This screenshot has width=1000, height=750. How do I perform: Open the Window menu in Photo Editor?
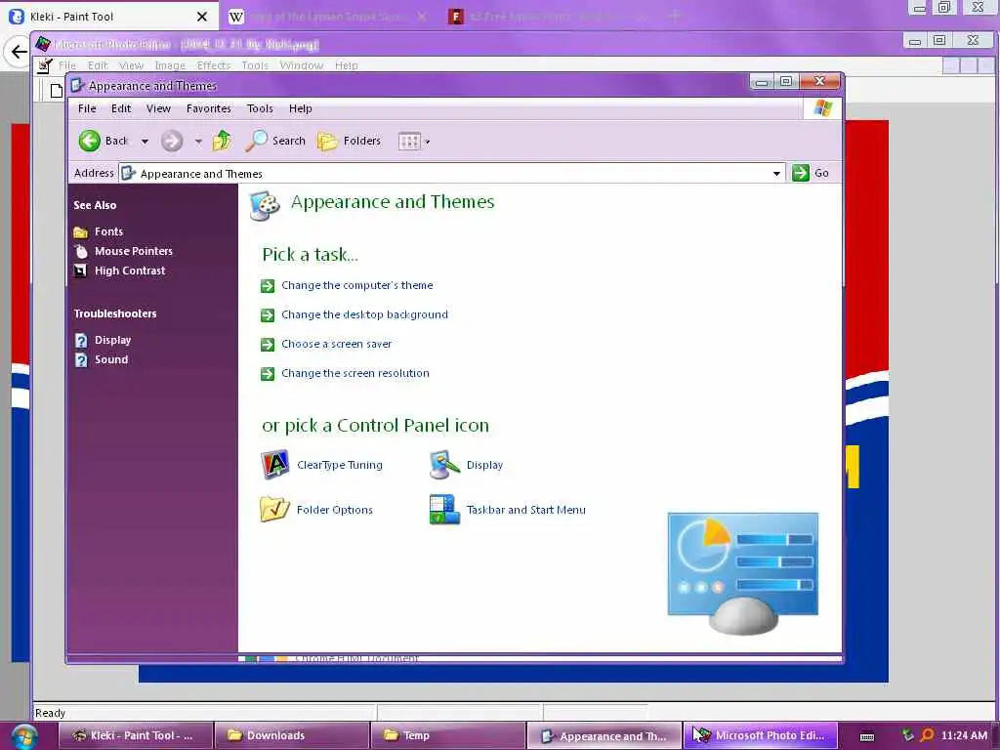tap(301, 65)
